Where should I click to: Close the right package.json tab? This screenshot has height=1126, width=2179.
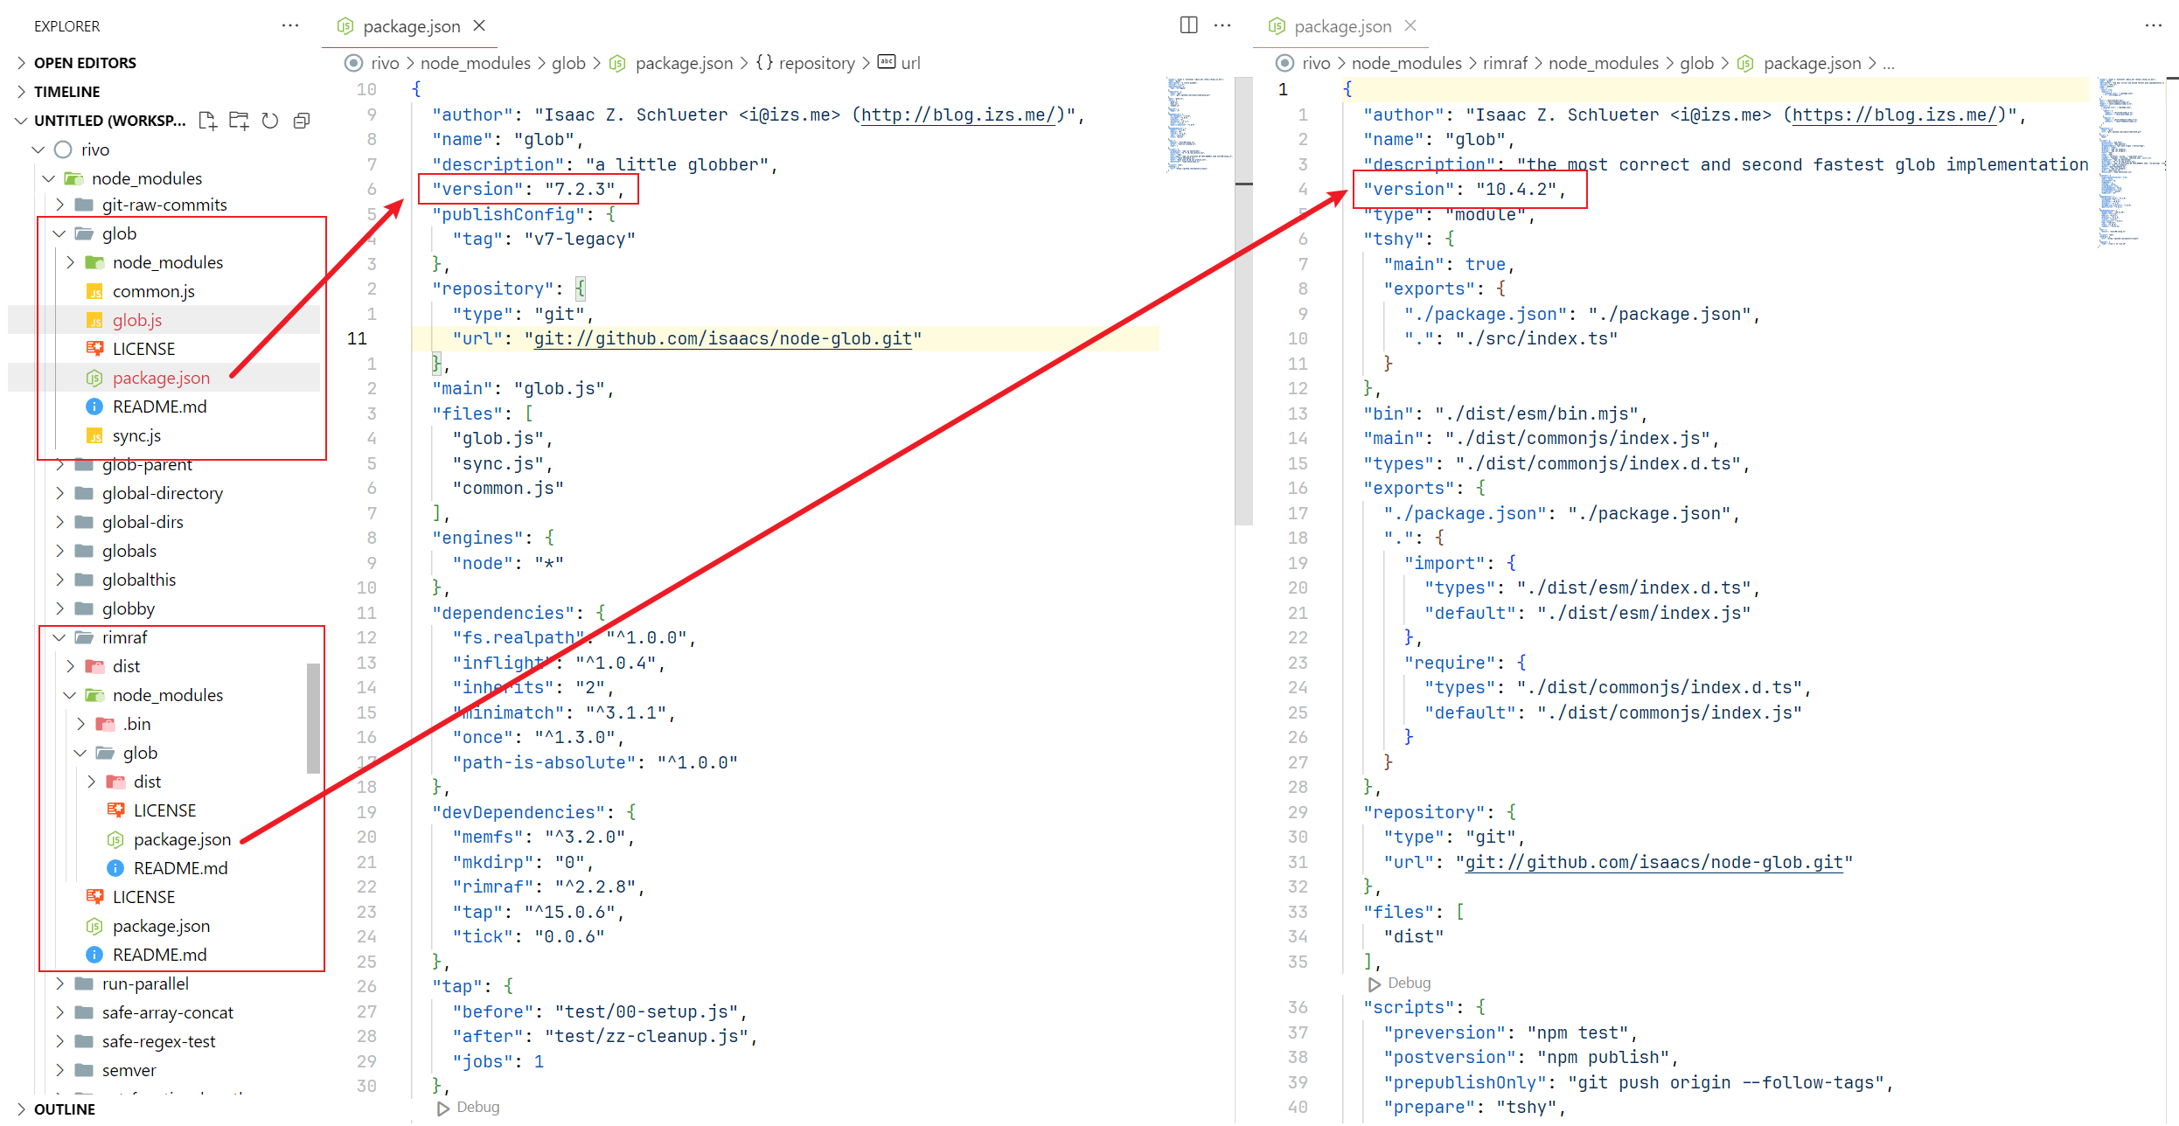[1410, 25]
